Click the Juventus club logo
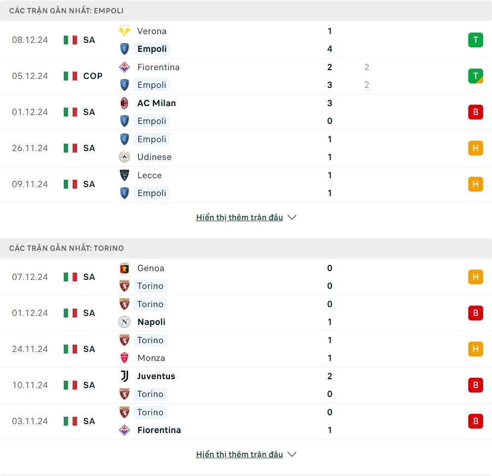The height and width of the screenshot is (476, 492). click(x=124, y=376)
